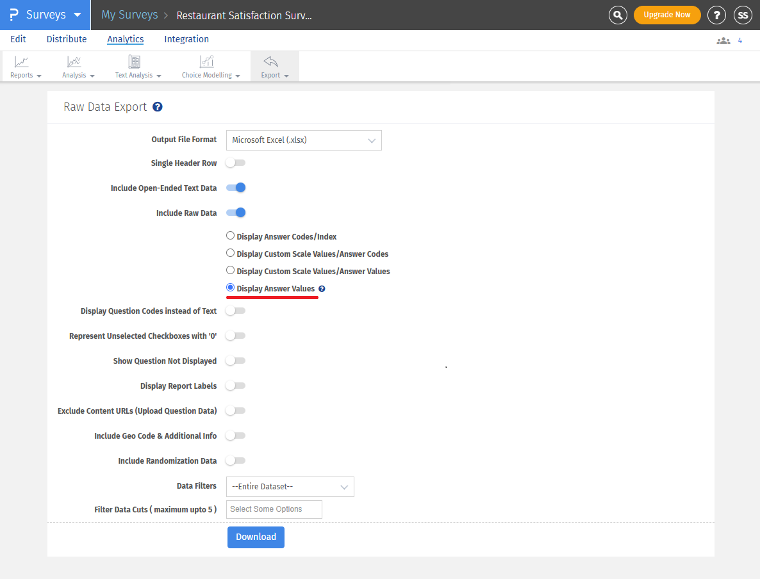Click the search magnifier icon

(618, 15)
